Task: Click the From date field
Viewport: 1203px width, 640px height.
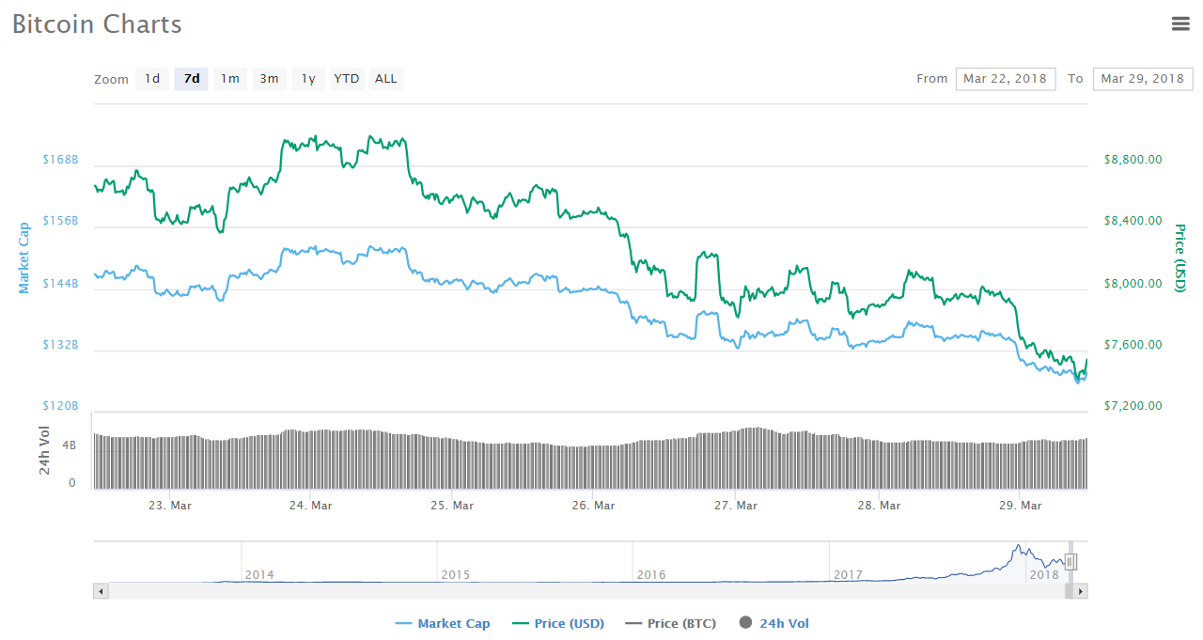Action: point(1006,79)
